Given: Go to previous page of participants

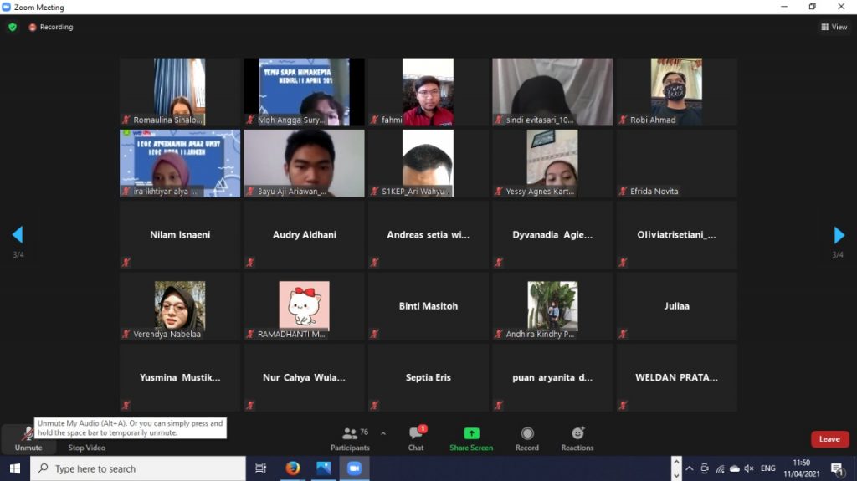Looking at the screenshot, I should pos(18,235).
